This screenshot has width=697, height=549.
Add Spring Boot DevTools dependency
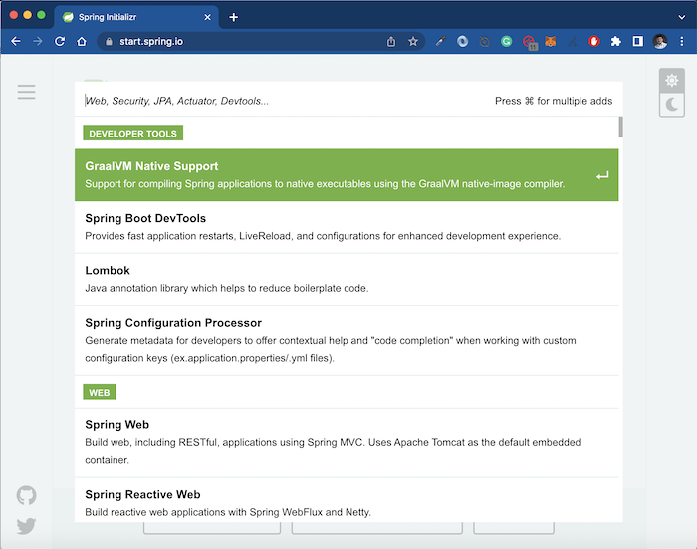pyautogui.click(x=347, y=227)
